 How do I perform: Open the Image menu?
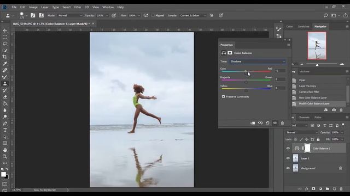coord(33,7)
